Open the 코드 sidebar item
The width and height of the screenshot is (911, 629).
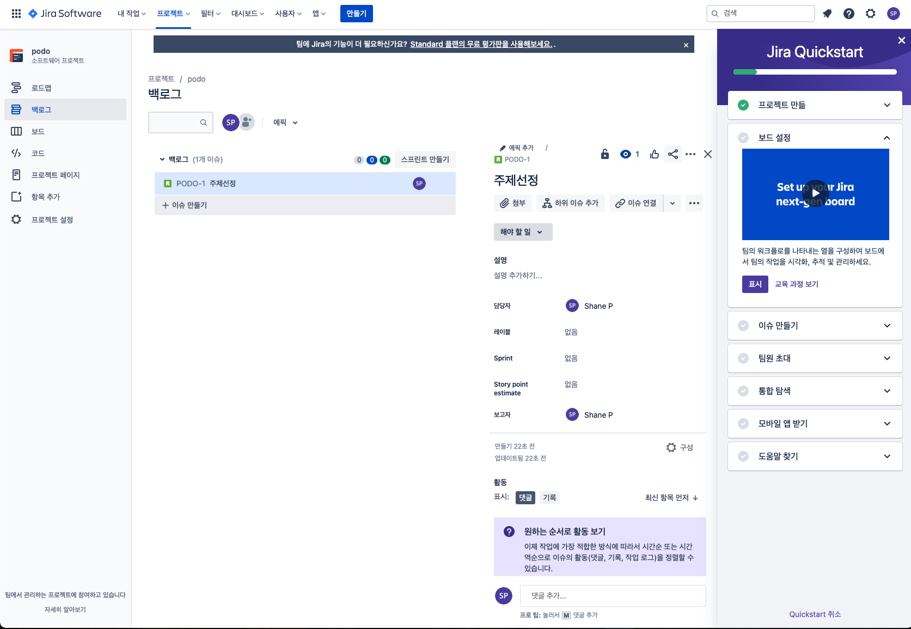pos(65,153)
